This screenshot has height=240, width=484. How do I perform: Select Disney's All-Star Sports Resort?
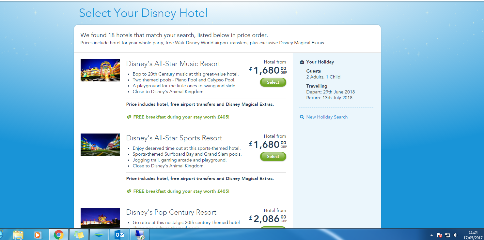tap(273, 157)
